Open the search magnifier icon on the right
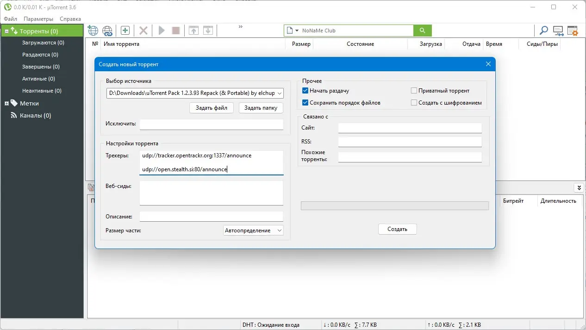Image resolution: width=586 pixels, height=330 pixels. coord(543,30)
